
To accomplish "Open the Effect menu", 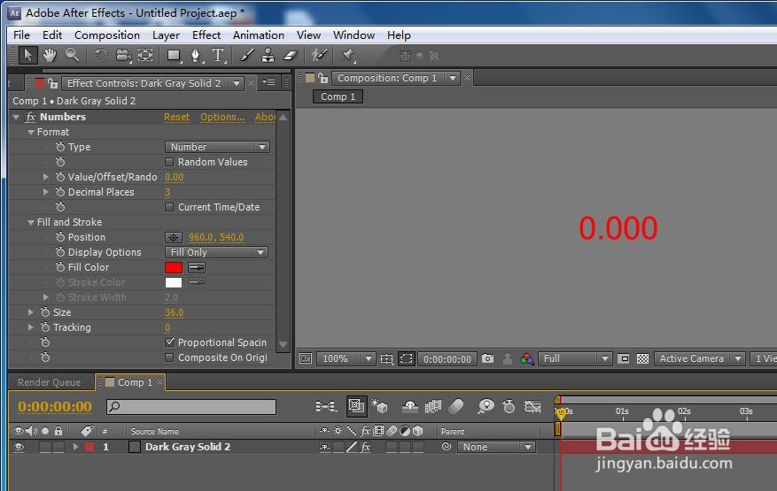I will tap(206, 35).
